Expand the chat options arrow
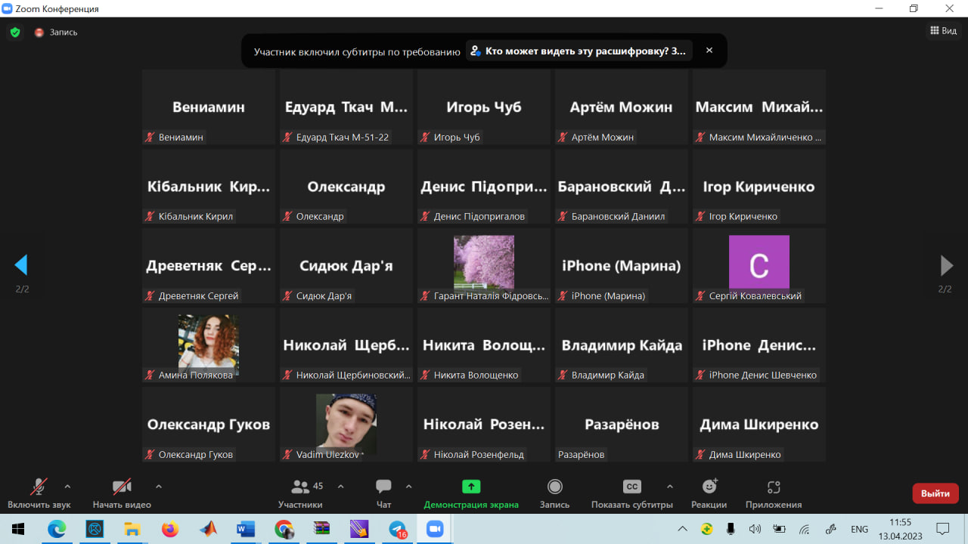 [x=409, y=486]
